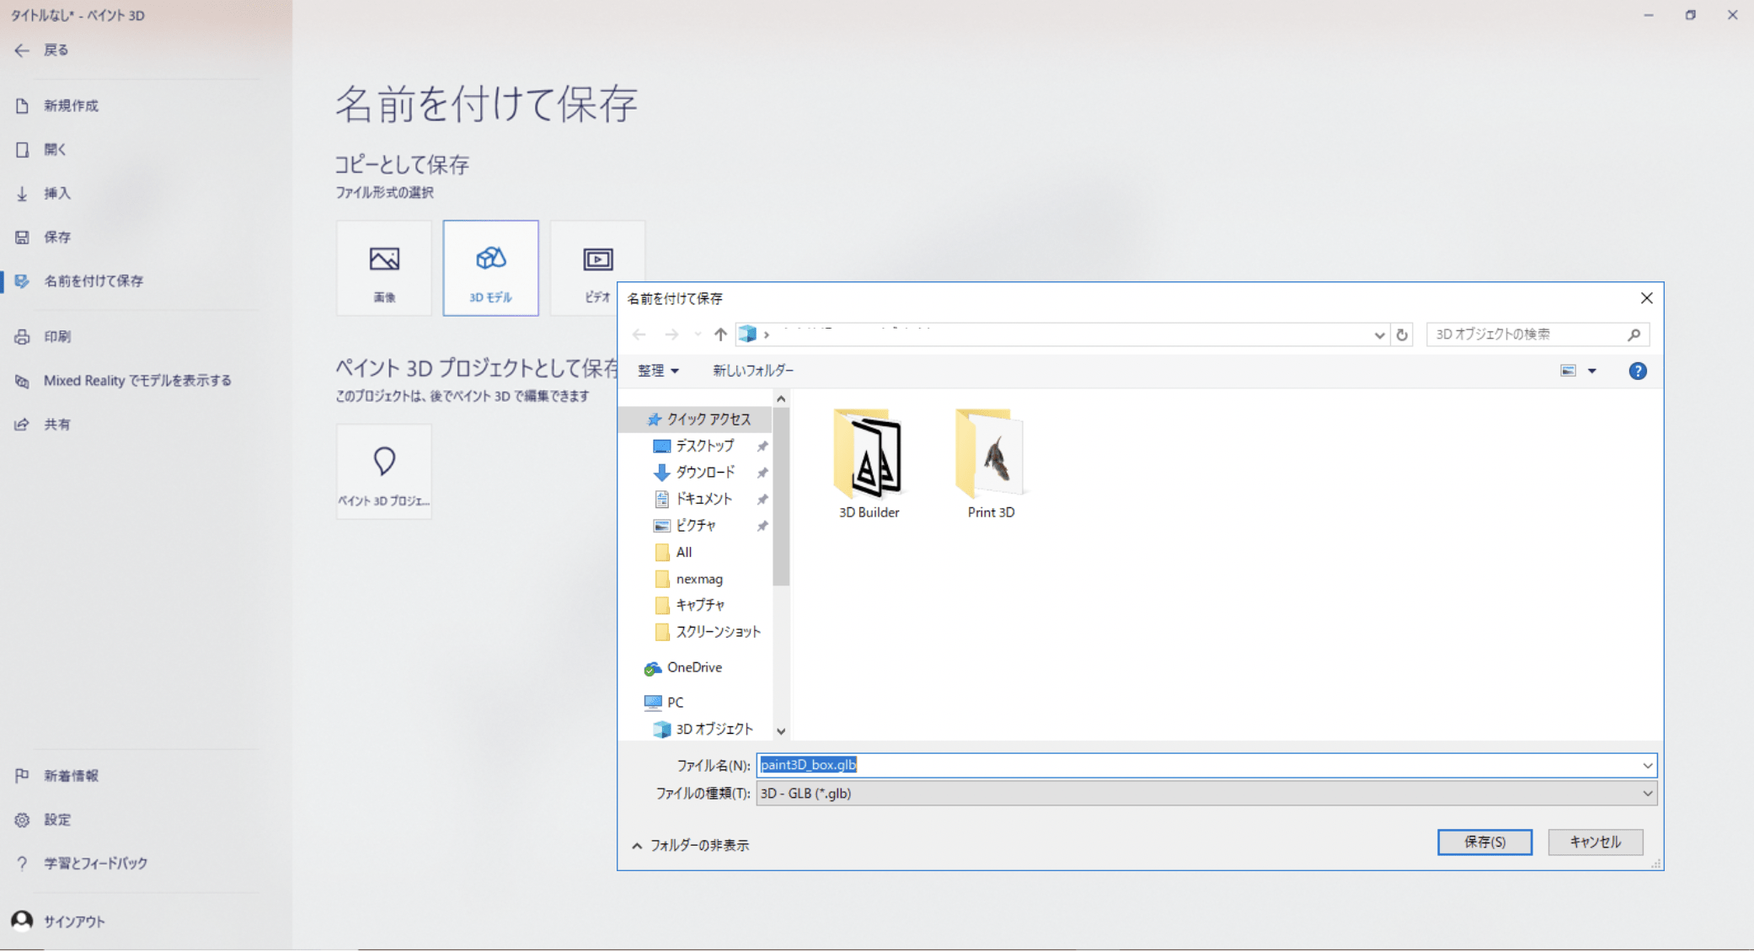
Task: Open the view options dropdown arrow
Action: point(1592,371)
